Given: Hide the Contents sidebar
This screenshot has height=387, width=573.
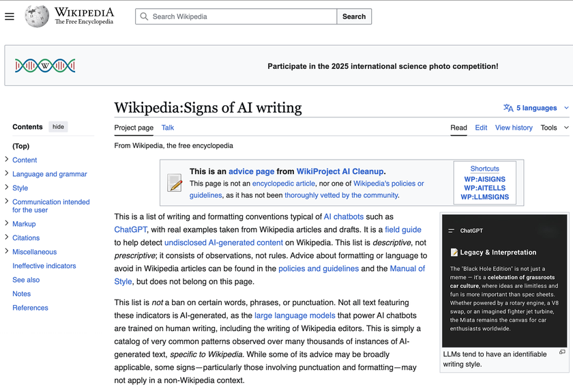Looking at the screenshot, I should (58, 127).
